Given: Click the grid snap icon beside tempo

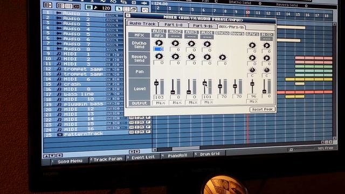Looking at the screenshot, I should 88,7.
